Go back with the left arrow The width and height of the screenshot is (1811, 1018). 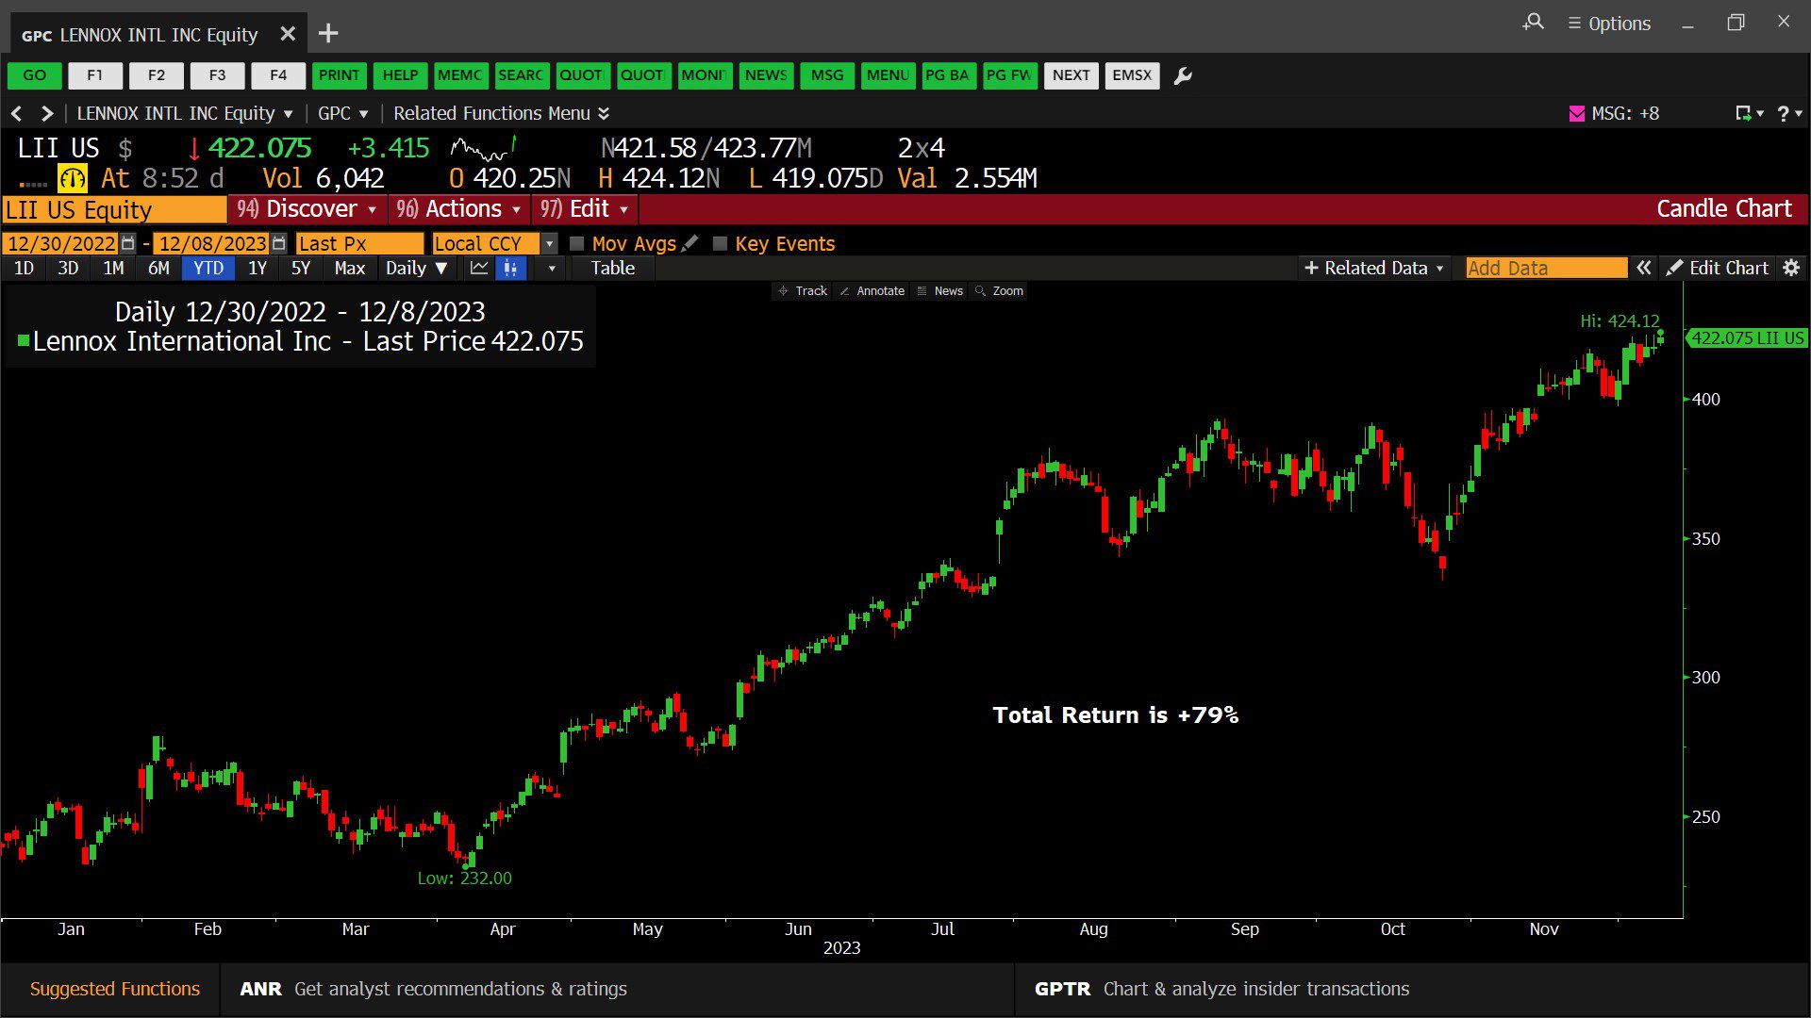tap(17, 113)
